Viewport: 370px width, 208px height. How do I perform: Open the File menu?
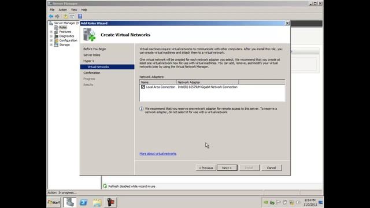point(52,10)
